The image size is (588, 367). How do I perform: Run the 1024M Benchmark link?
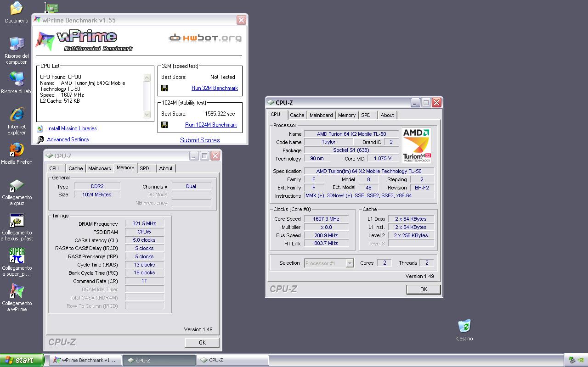[x=211, y=125]
